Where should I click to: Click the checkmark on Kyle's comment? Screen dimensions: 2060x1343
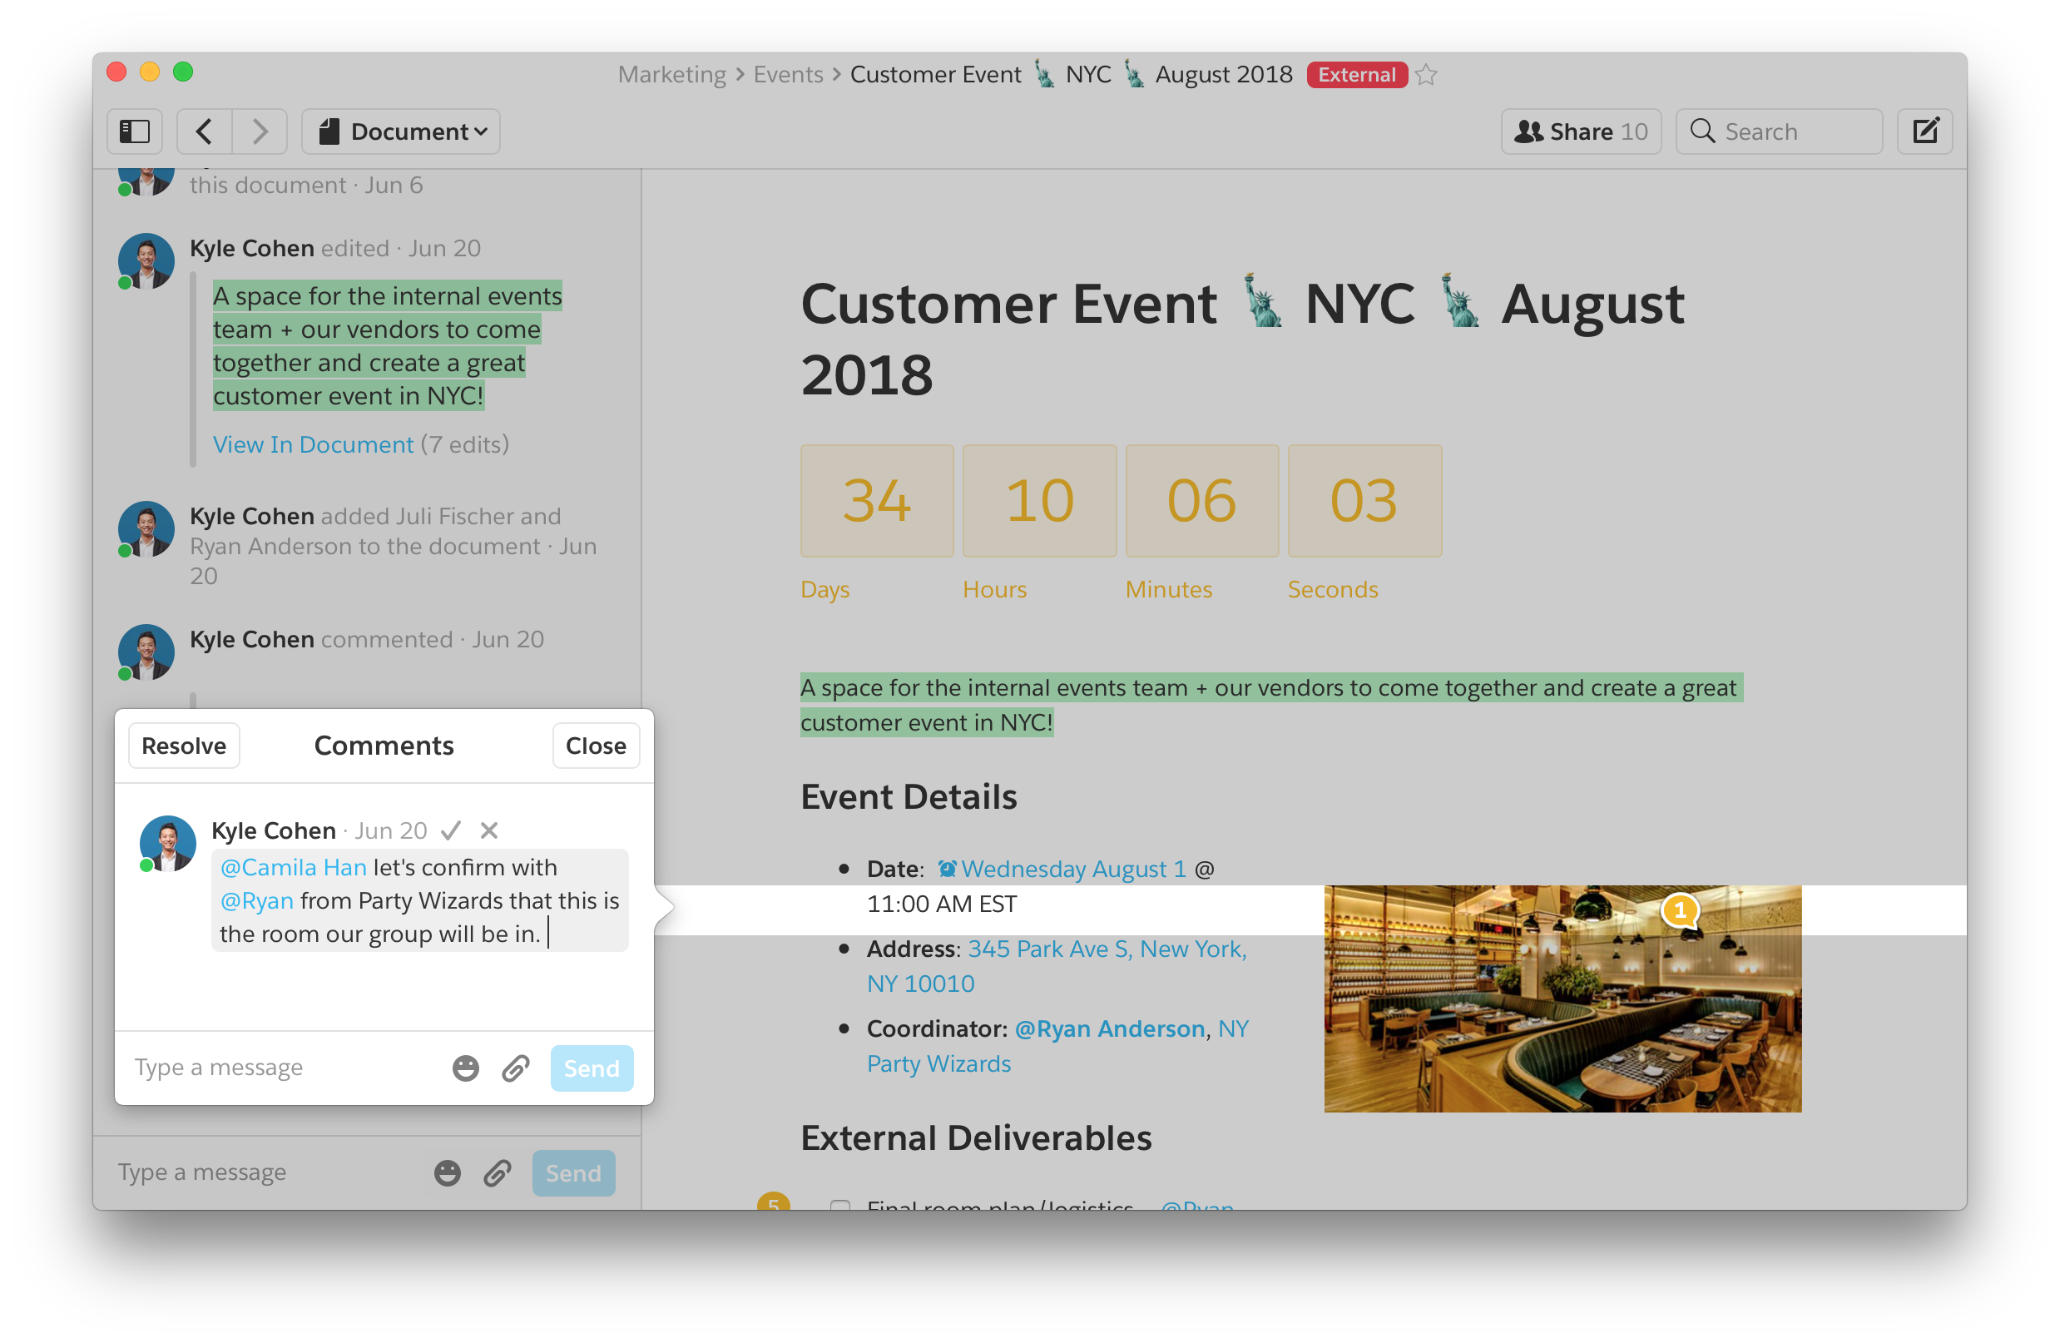450,830
